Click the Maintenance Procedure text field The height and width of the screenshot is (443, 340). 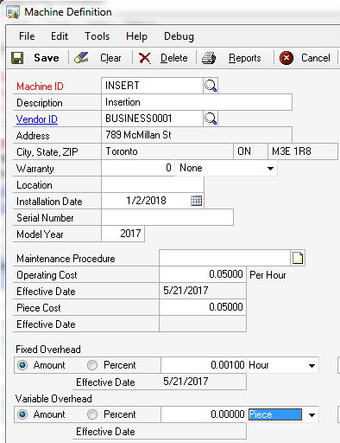[224, 258]
